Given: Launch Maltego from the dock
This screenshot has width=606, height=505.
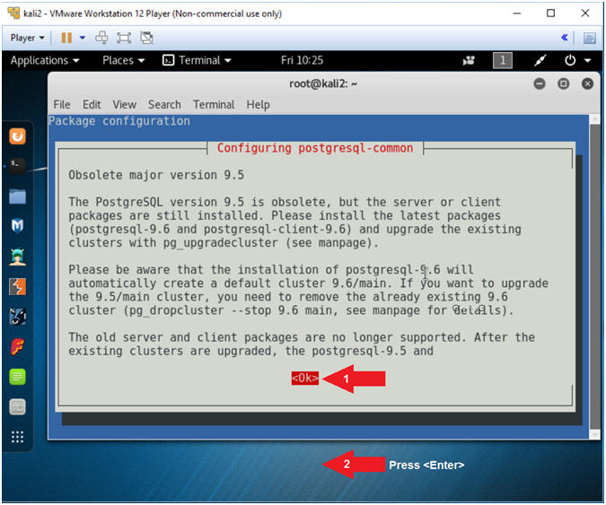Looking at the screenshot, I should 17,317.
